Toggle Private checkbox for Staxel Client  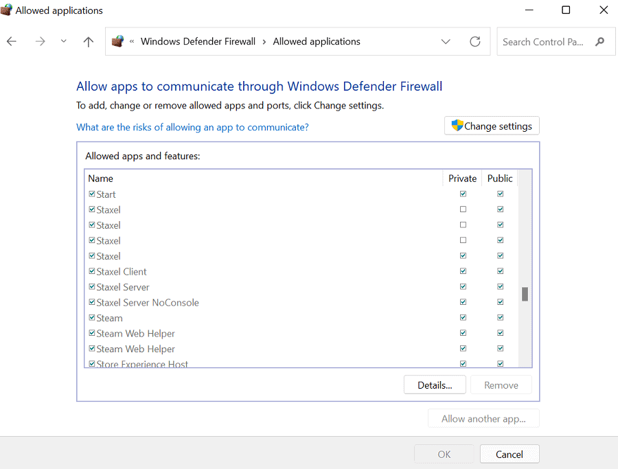pos(463,271)
